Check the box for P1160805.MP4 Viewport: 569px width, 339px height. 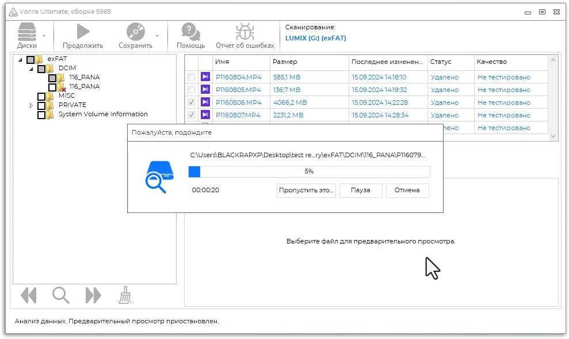point(191,90)
